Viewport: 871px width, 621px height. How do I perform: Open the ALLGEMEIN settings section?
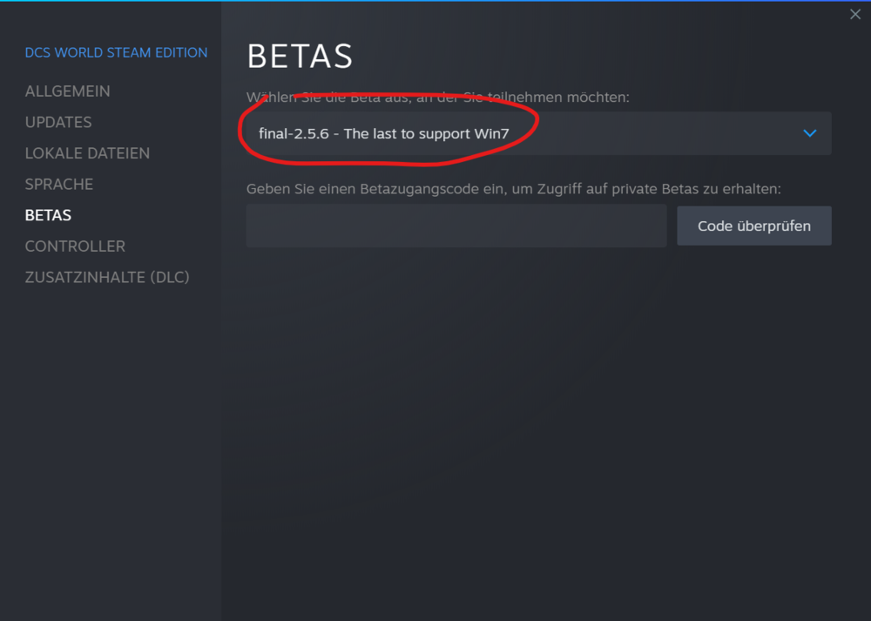click(67, 91)
